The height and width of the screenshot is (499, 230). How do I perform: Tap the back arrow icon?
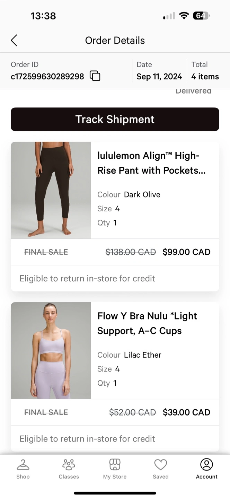click(x=14, y=41)
